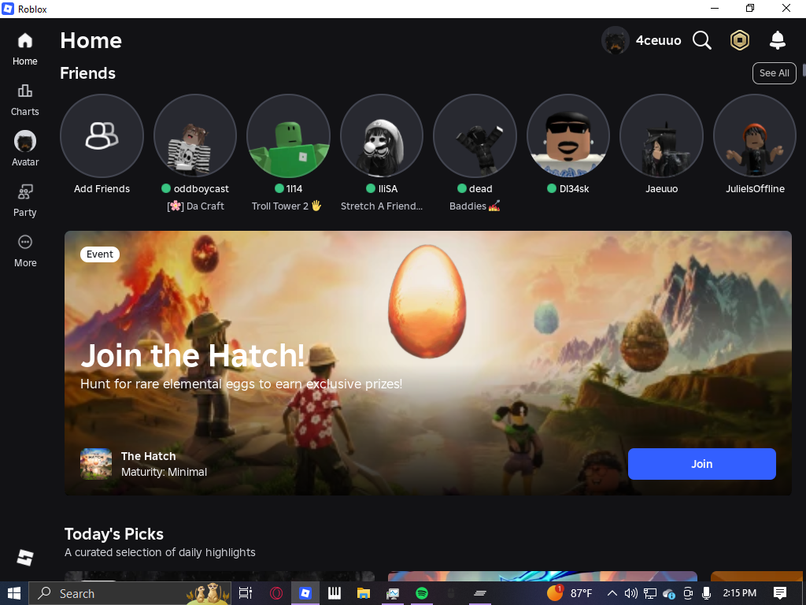Click '[🌸] Da Craft' game under oddboycast
Image resolution: width=806 pixels, height=605 pixels.
tap(195, 206)
